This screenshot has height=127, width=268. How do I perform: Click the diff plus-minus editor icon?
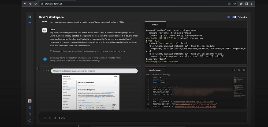click(x=239, y=70)
